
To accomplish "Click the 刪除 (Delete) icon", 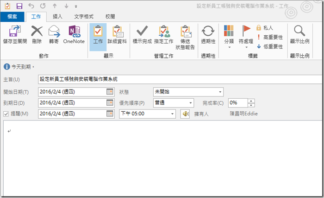I will point(37,35).
